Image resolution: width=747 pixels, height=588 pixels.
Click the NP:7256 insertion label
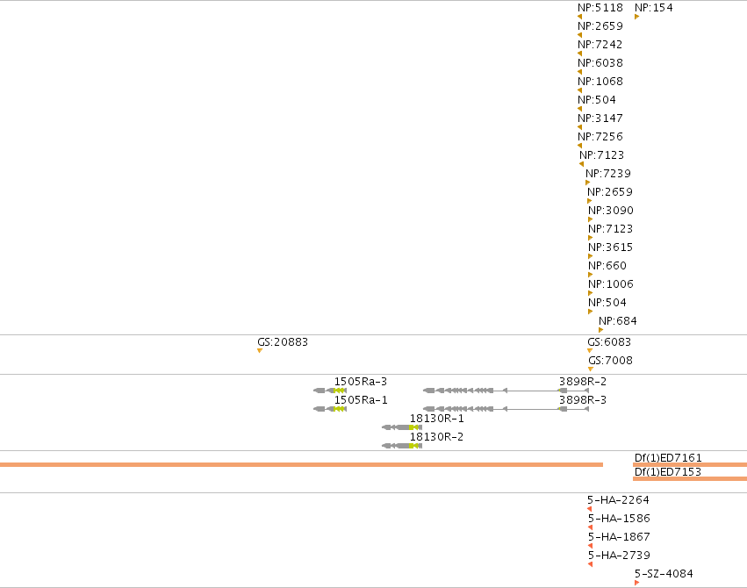point(600,137)
